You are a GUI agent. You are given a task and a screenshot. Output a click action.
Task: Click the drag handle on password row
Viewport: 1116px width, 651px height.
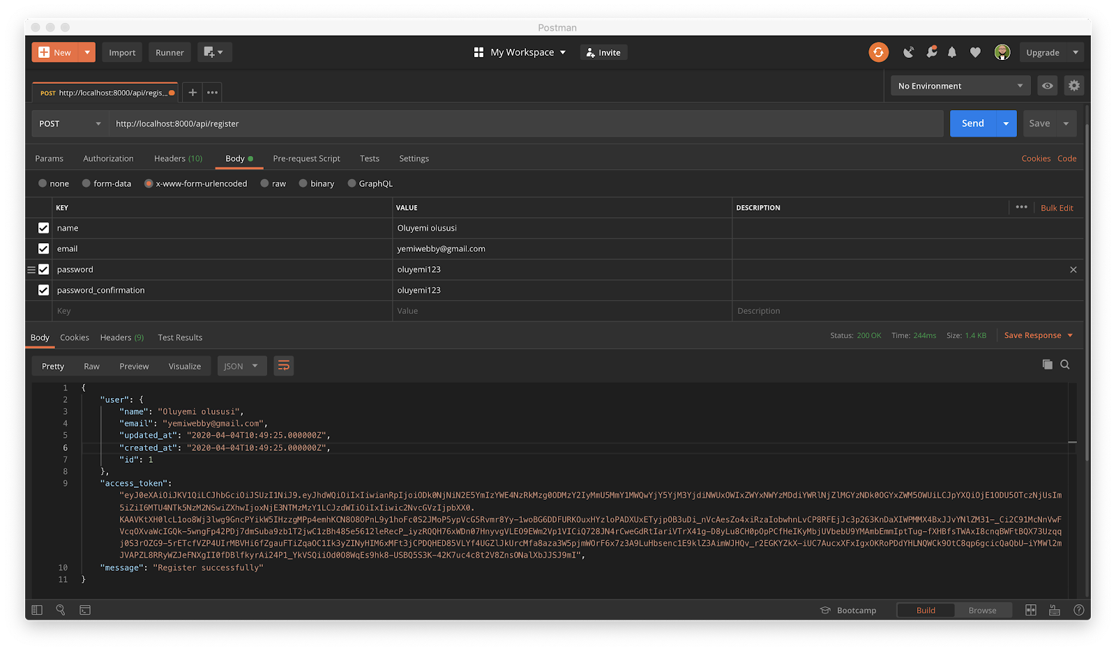pyautogui.click(x=31, y=270)
